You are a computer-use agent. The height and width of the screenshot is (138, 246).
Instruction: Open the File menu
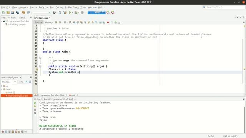click(3, 7)
